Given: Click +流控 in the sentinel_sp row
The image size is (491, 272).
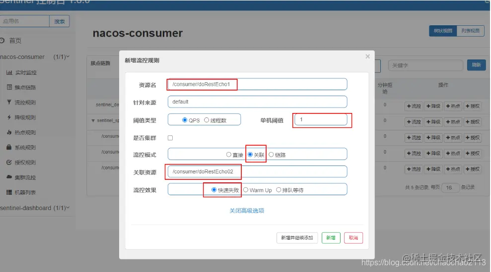Looking at the screenshot, I should tap(414, 122).
